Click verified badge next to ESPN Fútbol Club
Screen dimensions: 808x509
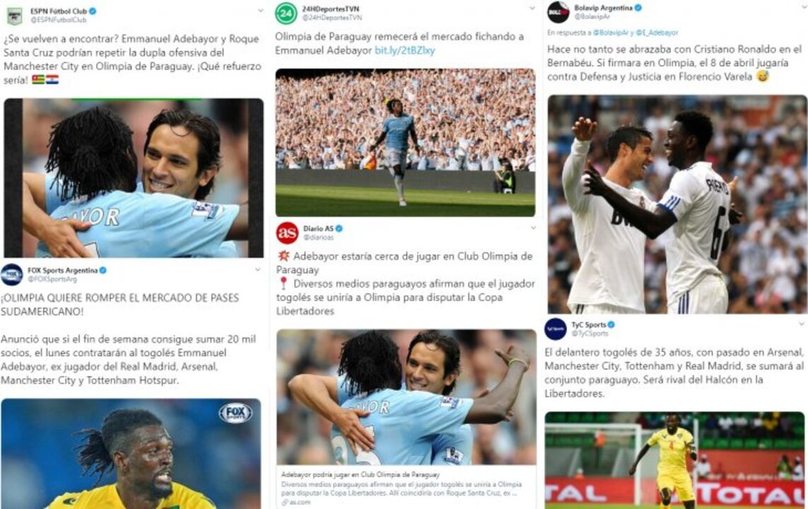click(93, 11)
